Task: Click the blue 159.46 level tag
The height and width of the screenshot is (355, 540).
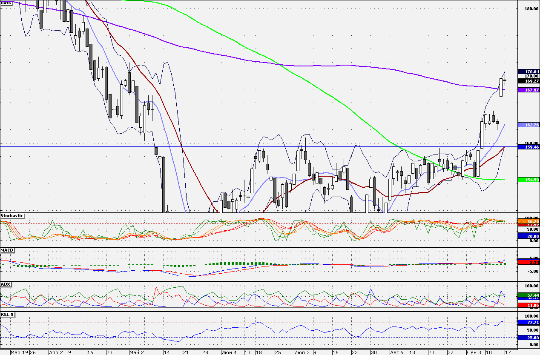Action: [x=528, y=147]
